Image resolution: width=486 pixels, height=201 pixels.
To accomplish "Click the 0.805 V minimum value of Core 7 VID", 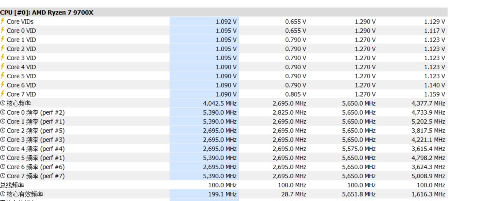I will [295, 94].
